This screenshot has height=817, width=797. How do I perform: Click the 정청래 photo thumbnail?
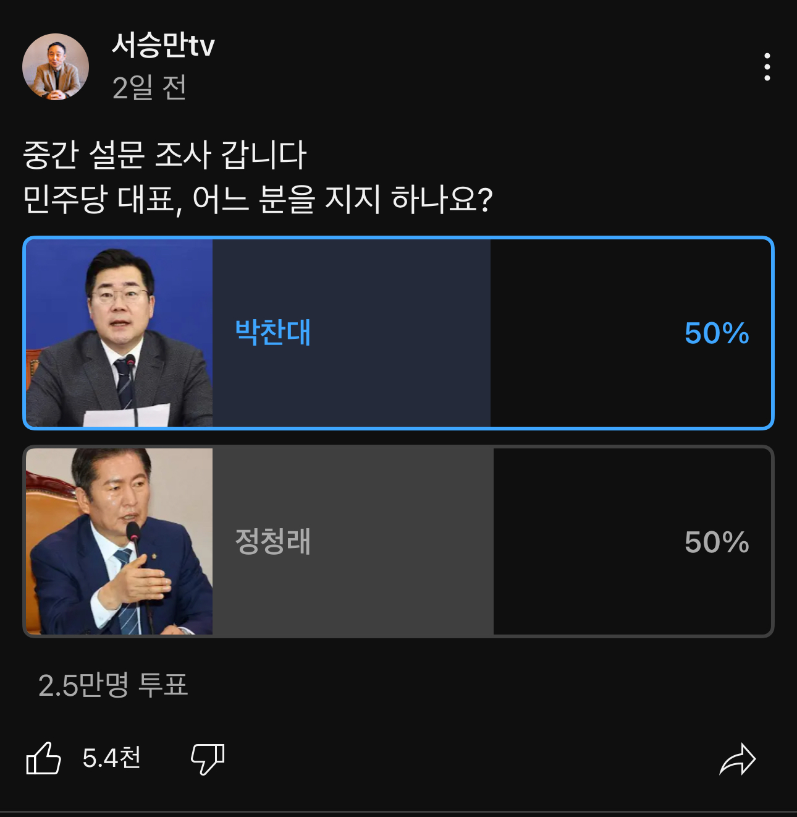[119, 542]
